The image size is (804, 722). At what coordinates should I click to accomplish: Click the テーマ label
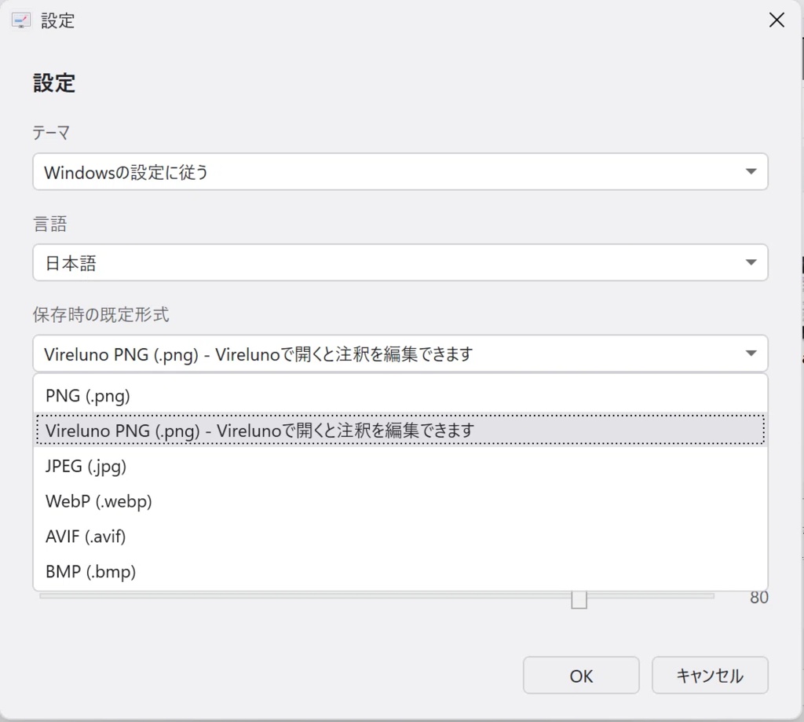pos(51,133)
